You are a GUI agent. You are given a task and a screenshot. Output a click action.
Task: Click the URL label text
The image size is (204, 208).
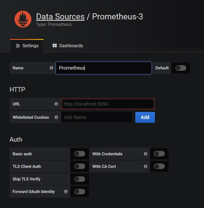click(16, 104)
